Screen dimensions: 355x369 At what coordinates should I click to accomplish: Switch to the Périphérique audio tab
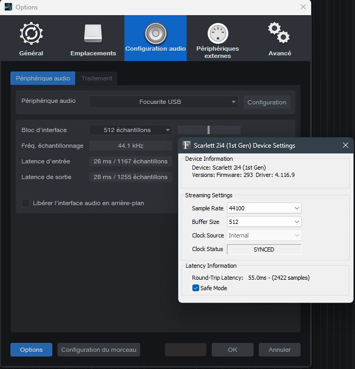point(43,78)
